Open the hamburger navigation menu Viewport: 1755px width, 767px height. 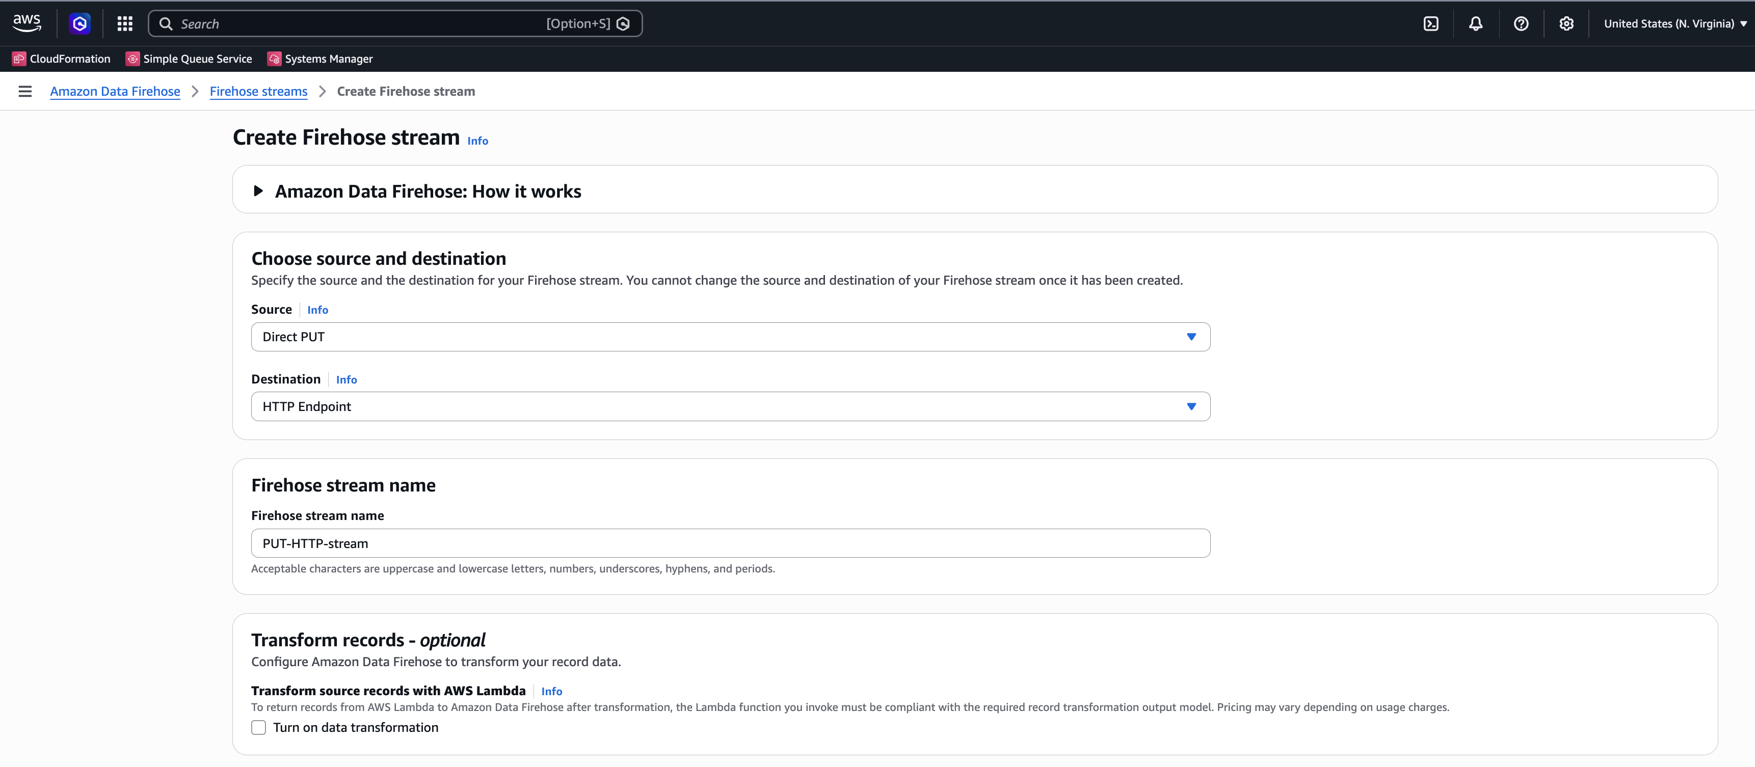tap(25, 91)
